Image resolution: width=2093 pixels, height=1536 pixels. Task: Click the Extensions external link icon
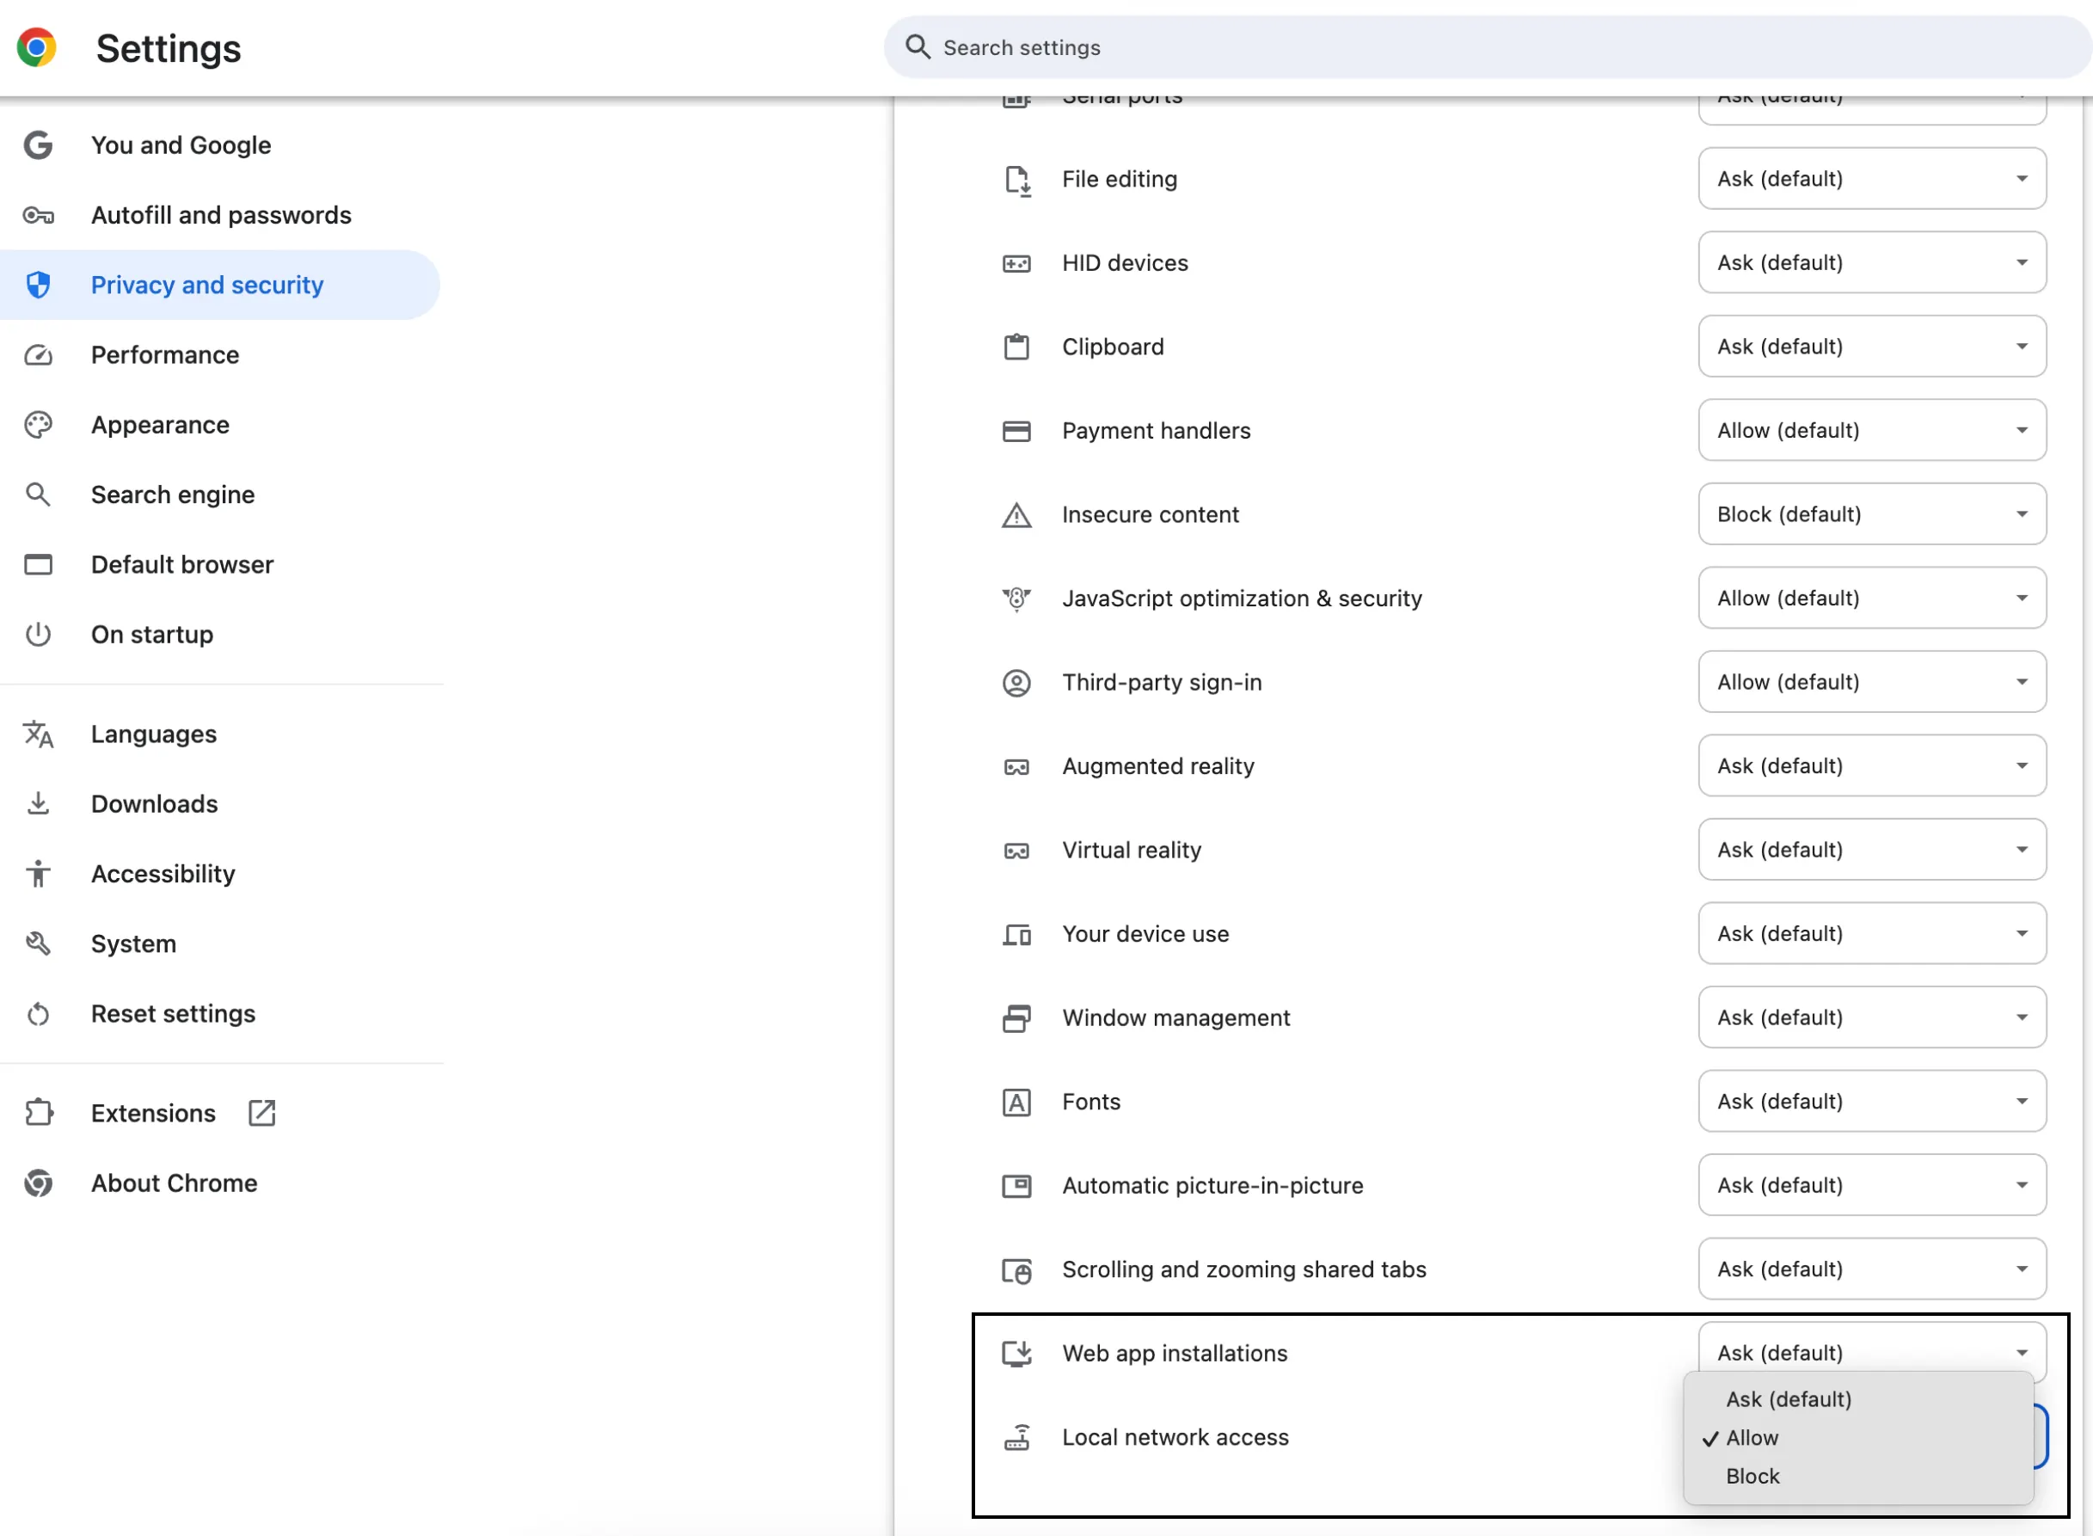point(262,1113)
